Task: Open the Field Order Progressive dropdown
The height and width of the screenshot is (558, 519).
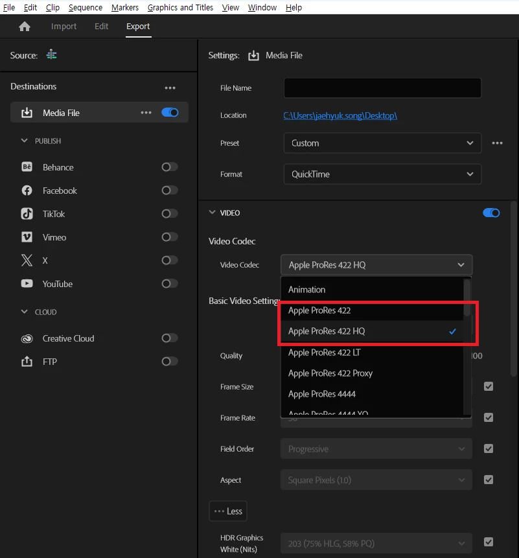Action: coord(376,448)
